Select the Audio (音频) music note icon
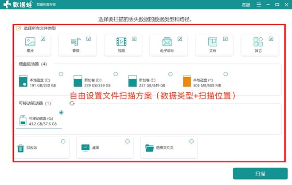Screen dimensions: 292x185 click(75, 42)
